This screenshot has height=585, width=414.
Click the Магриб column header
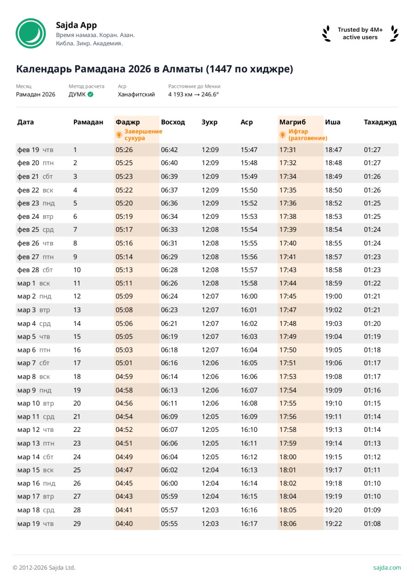[292, 122]
